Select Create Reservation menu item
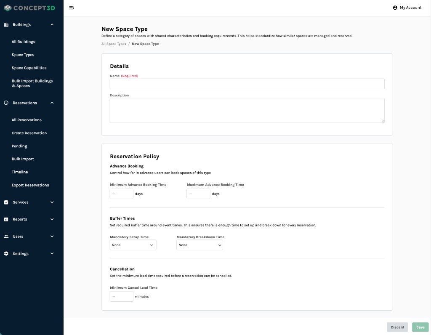Viewport: 431px width, 335px height. tap(29, 133)
